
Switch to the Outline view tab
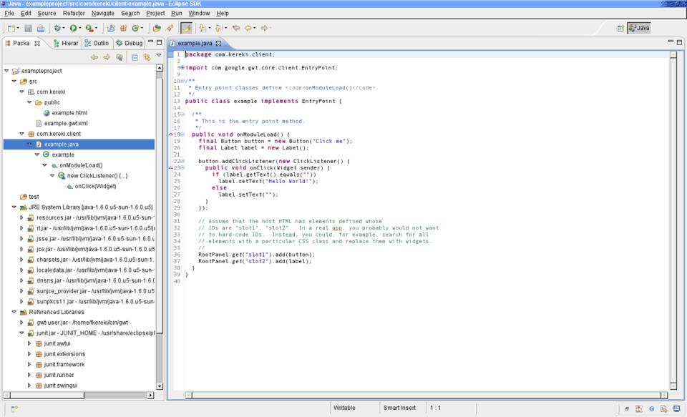(97, 43)
